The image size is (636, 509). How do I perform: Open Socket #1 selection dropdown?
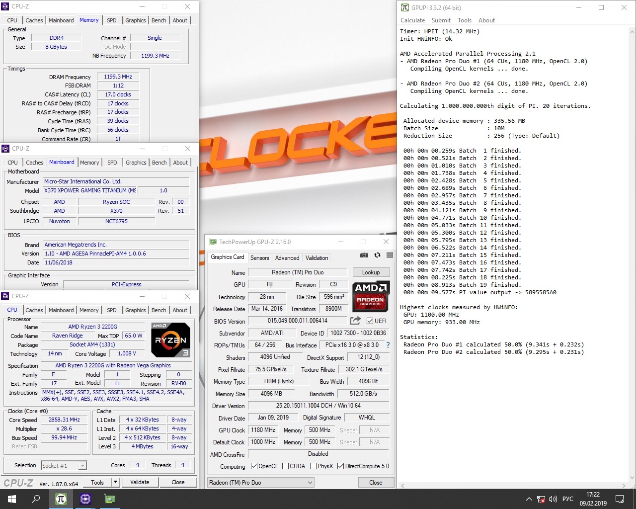click(64, 466)
